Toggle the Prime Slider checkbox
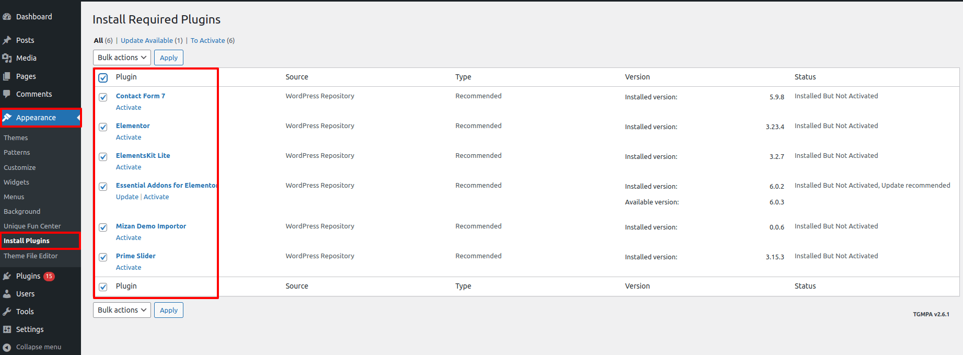963x355 pixels. coord(103,257)
